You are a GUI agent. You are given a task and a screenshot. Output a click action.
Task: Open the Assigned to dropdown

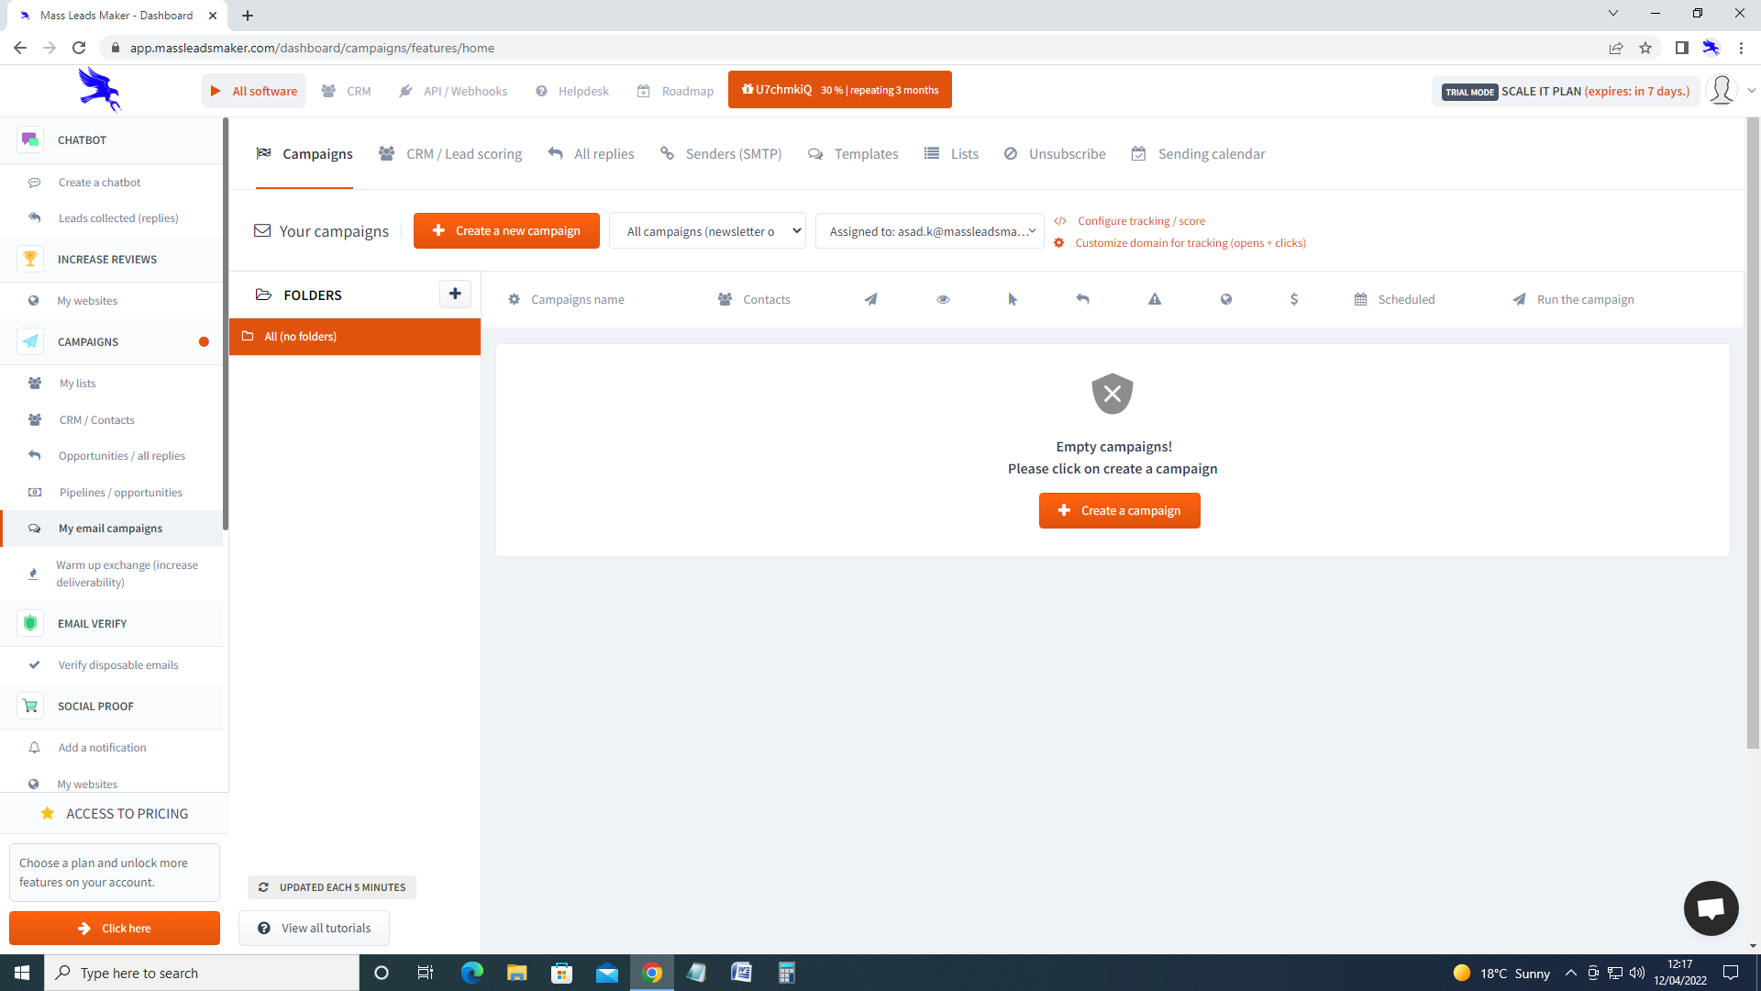929,230
